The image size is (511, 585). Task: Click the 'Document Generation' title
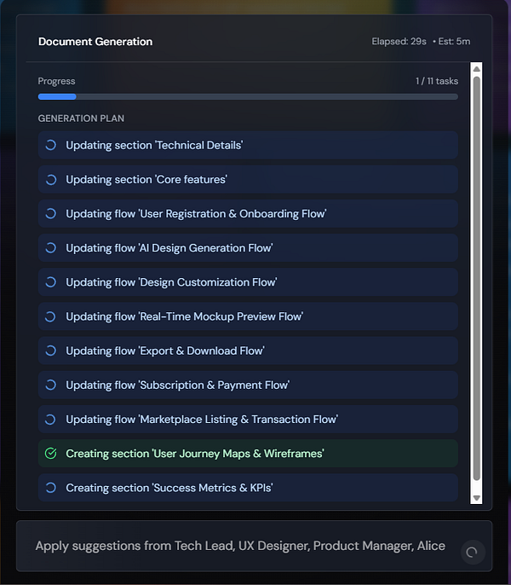coord(95,42)
